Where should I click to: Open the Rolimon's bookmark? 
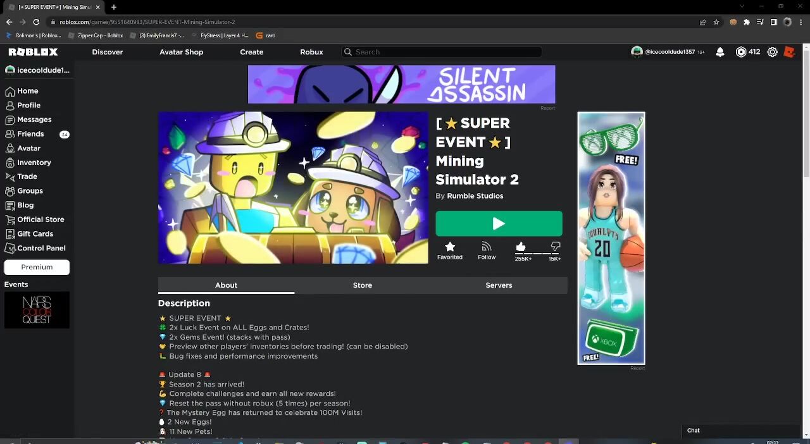click(34, 35)
